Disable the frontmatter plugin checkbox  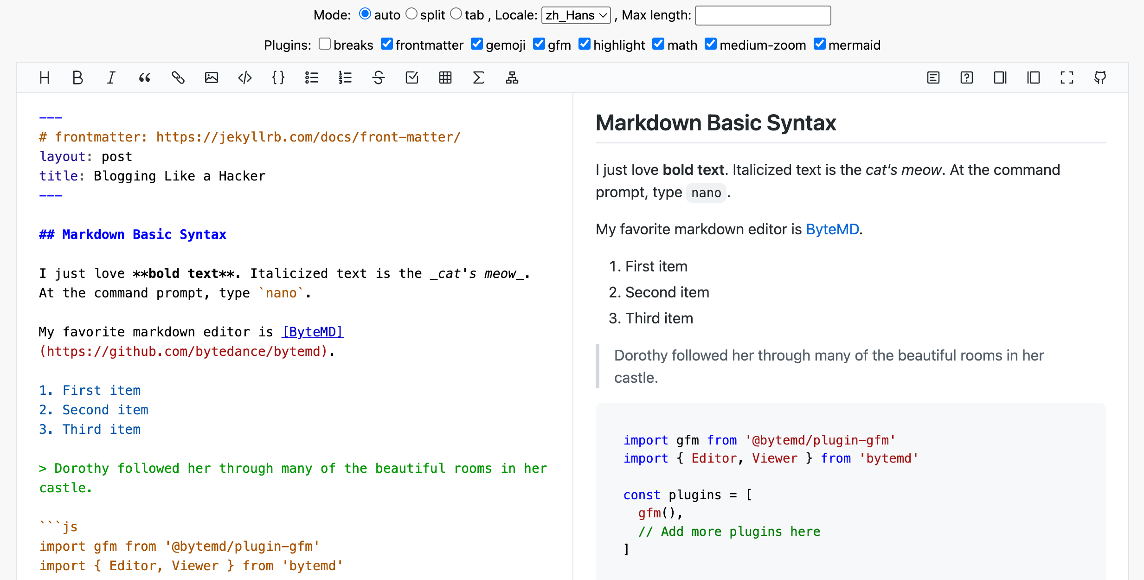point(387,44)
